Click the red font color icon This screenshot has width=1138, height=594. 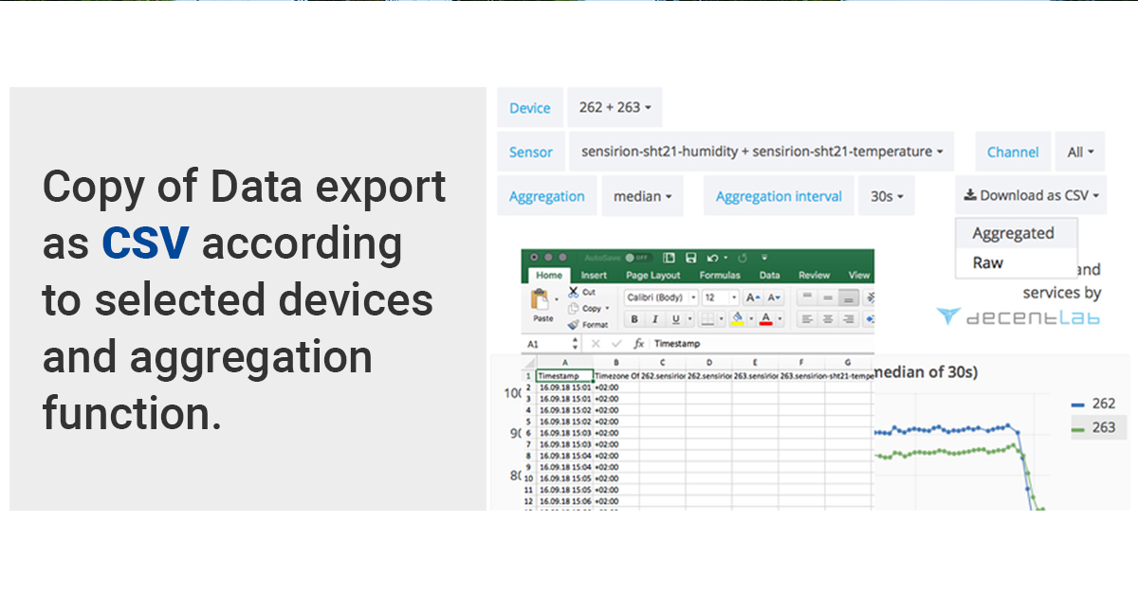click(x=766, y=319)
